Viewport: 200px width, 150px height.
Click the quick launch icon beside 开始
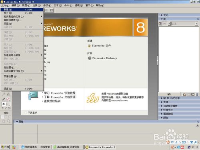14,147
